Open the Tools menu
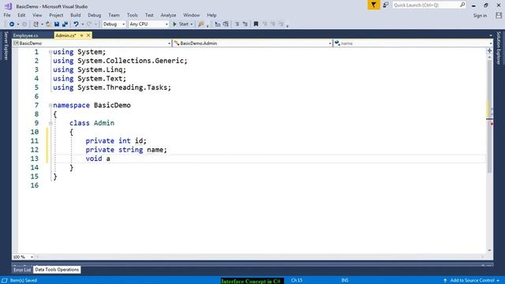The height and width of the screenshot is (284, 505). pos(132,15)
